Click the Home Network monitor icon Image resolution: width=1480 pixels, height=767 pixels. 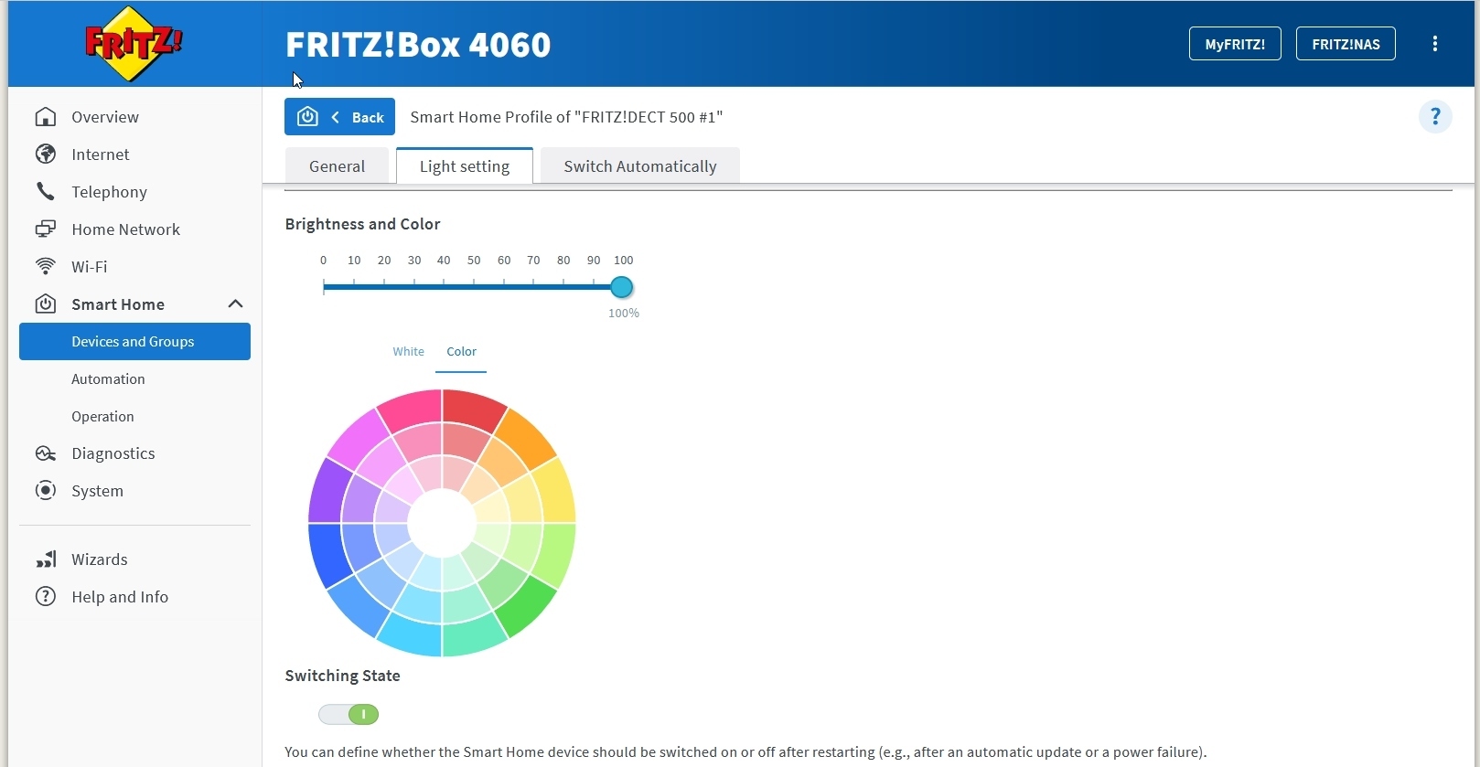click(x=46, y=229)
